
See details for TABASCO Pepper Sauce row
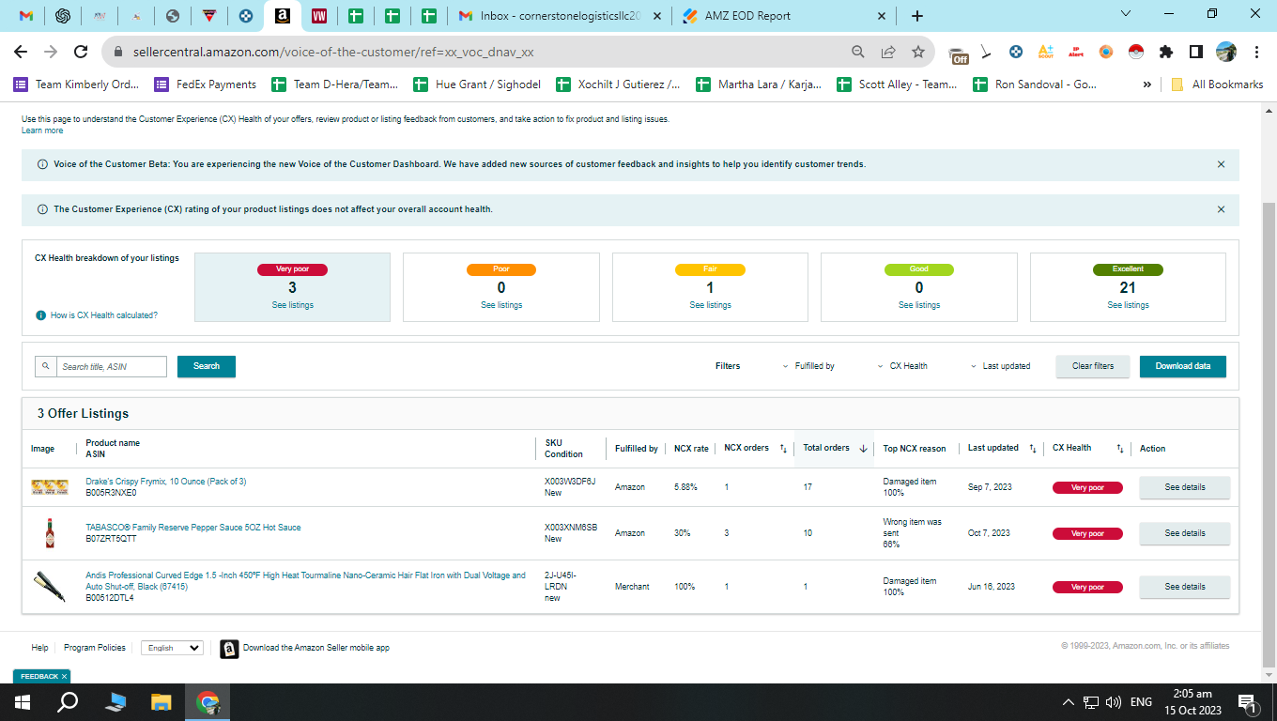1184,533
